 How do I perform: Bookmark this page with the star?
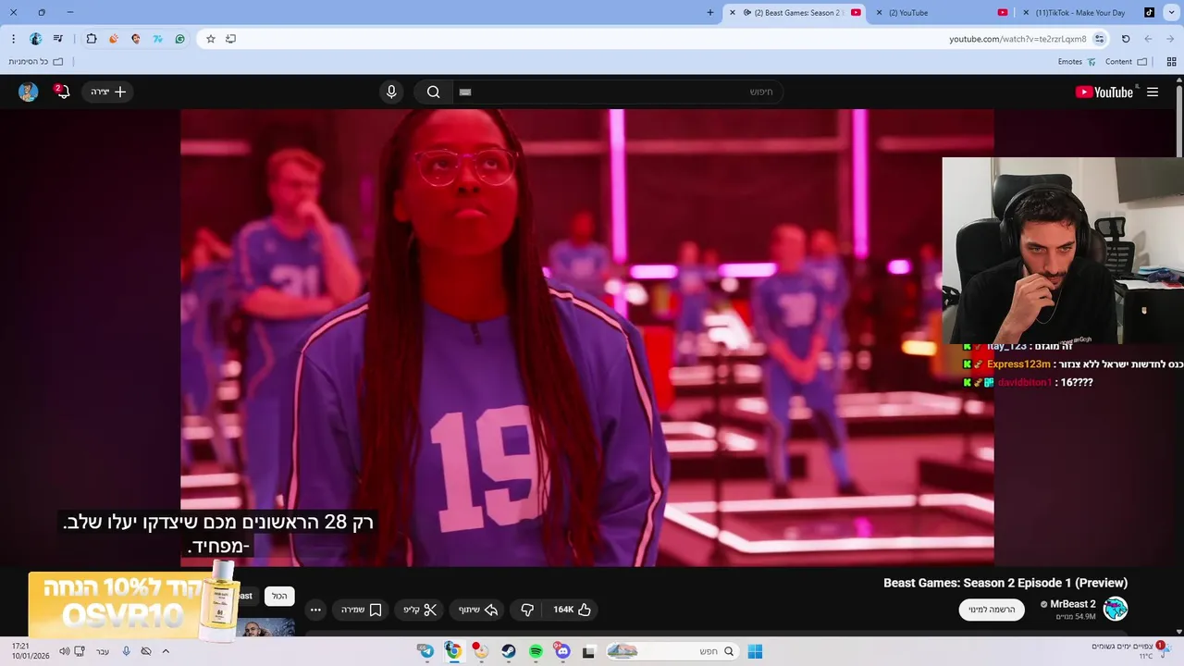(x=211, y=39)
